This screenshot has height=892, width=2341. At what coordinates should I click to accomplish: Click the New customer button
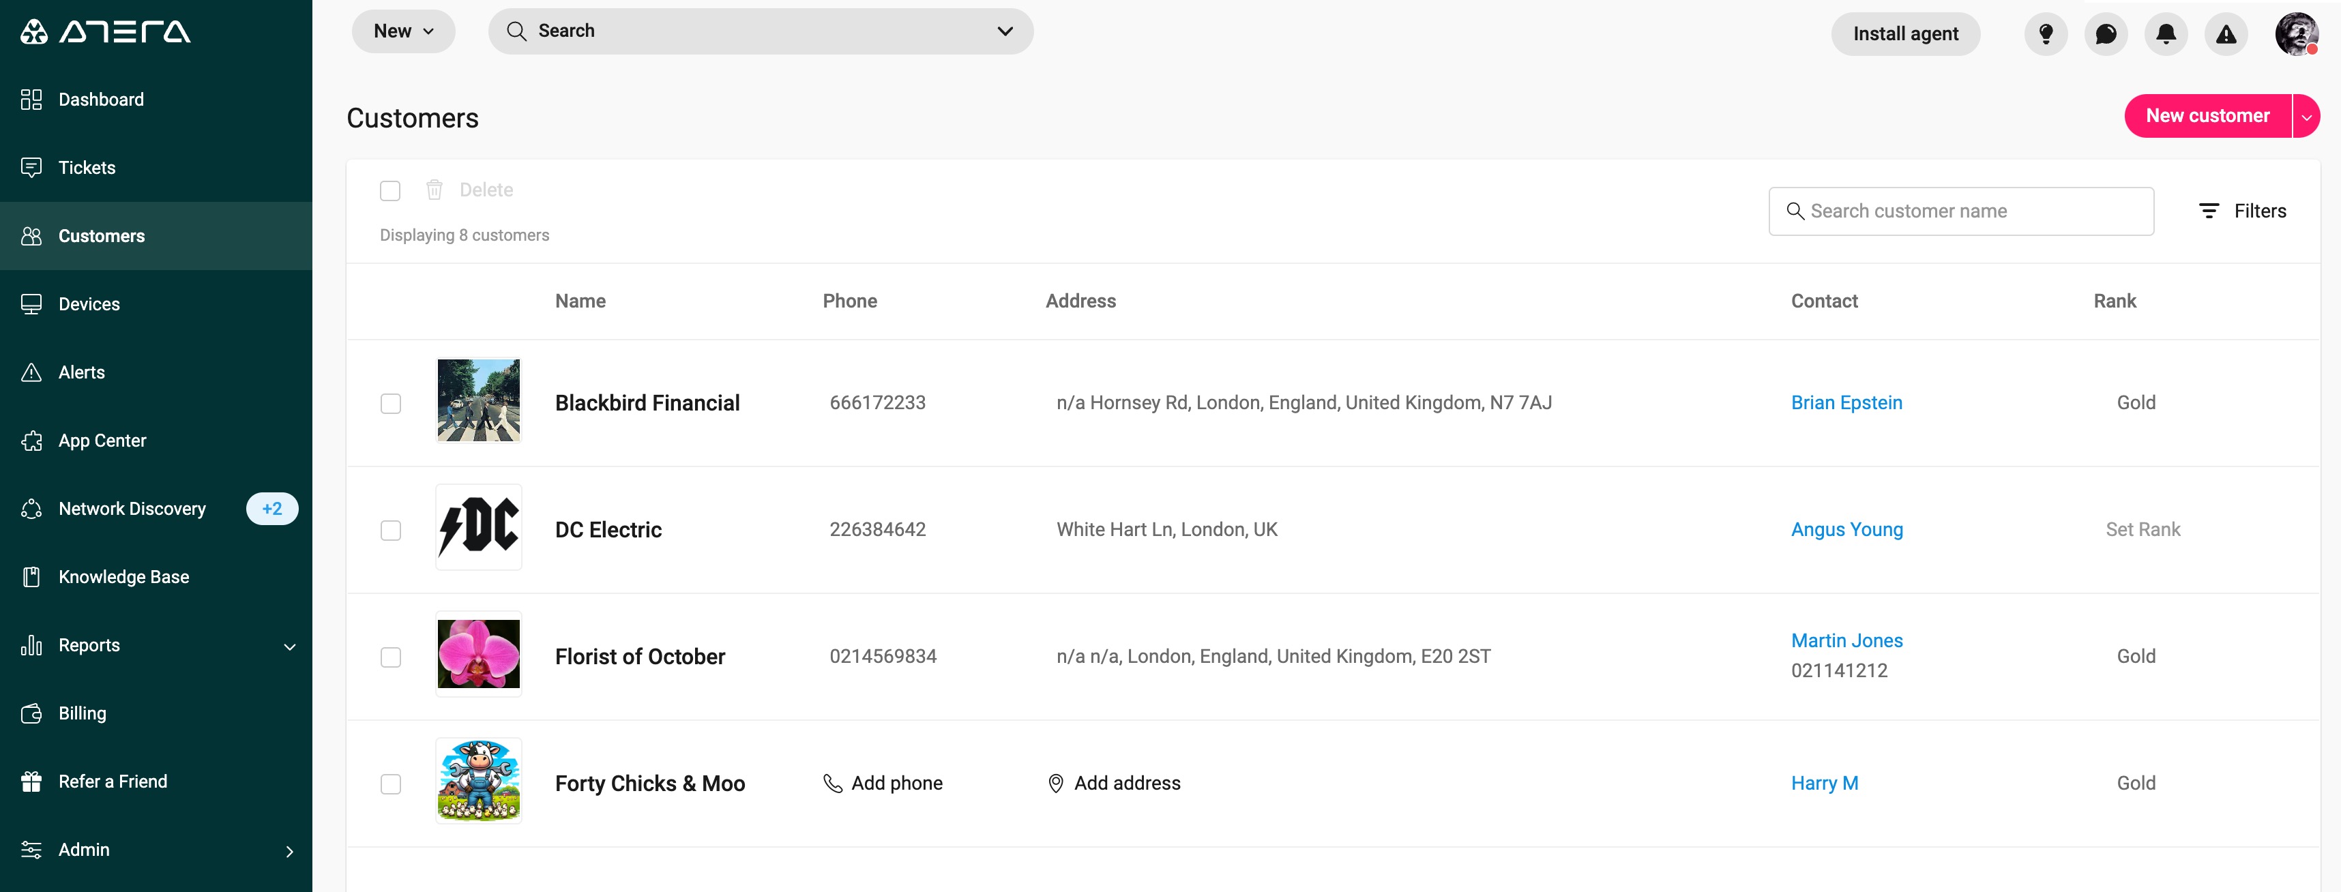(2207, 116)
